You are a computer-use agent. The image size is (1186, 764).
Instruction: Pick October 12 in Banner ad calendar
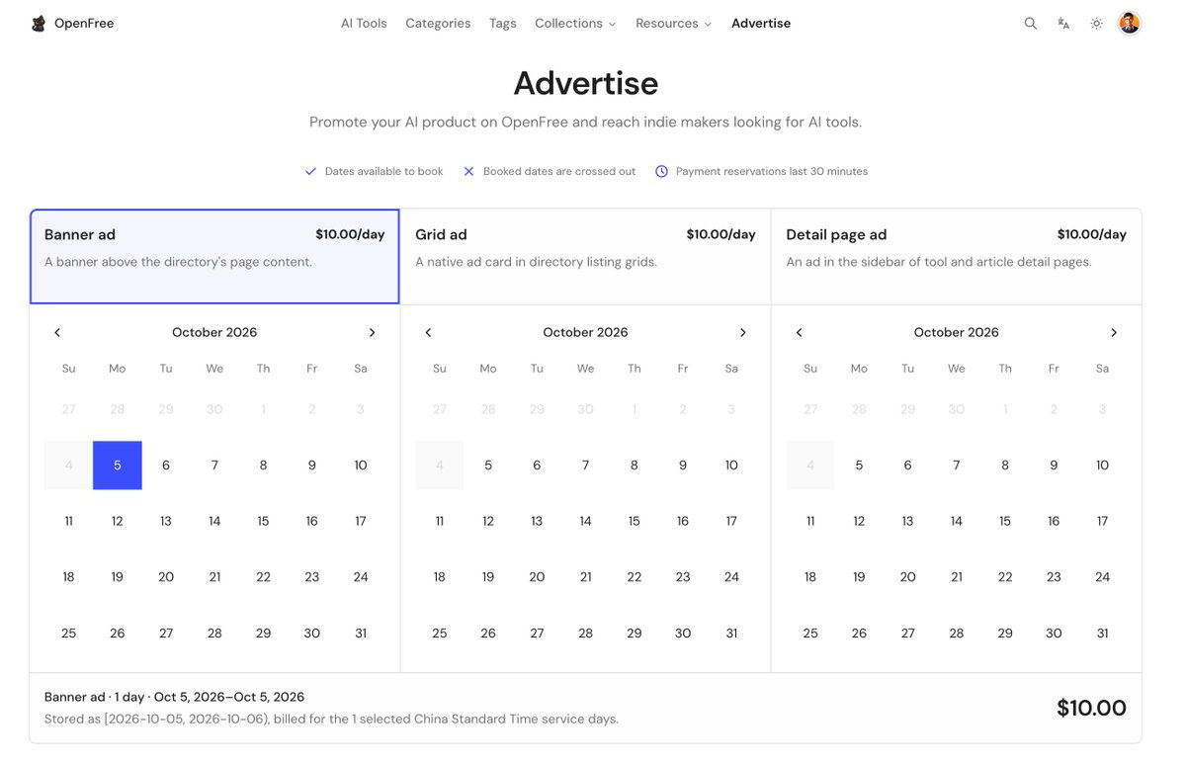(x=118, y=521)
